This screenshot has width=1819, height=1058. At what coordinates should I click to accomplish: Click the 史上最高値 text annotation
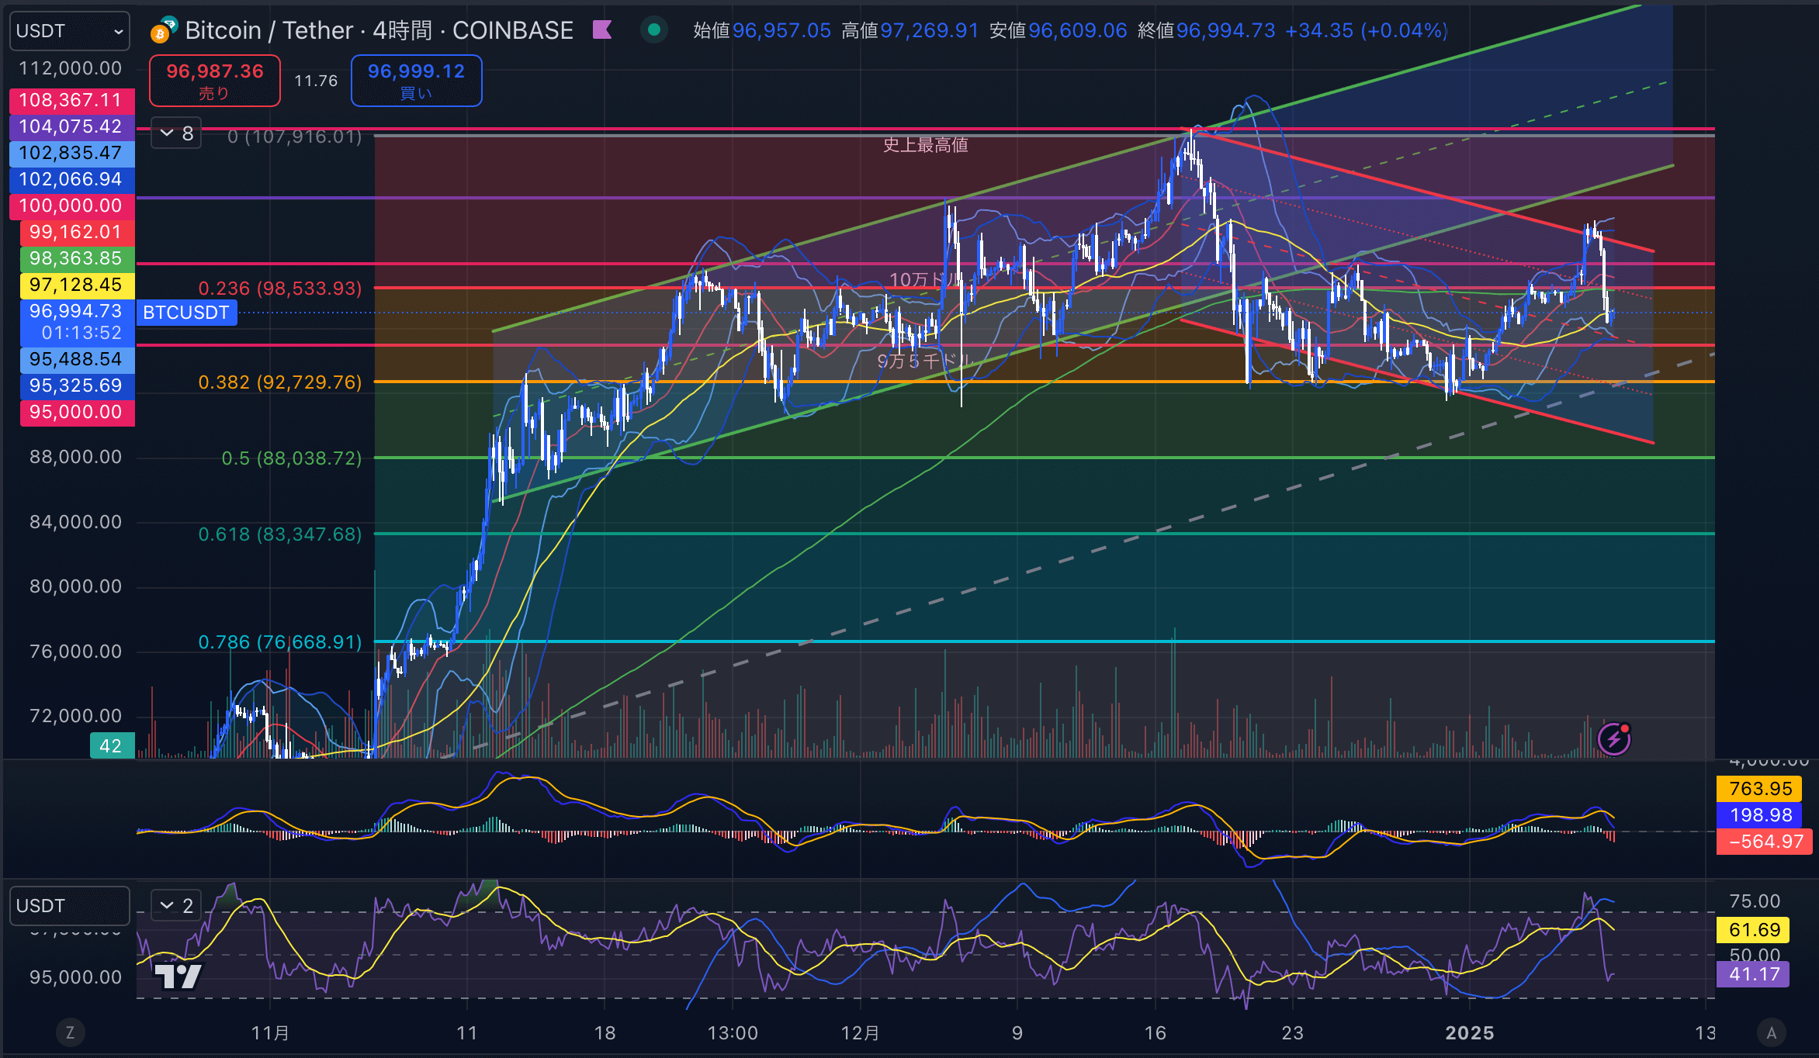pyautogui.click(x=926, y=145)
